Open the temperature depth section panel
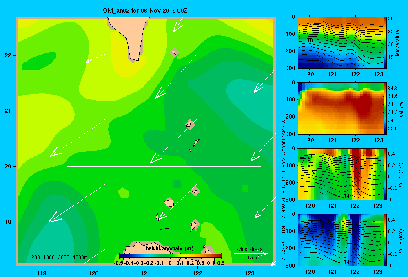408x277 pixels. tap(341, 43)
